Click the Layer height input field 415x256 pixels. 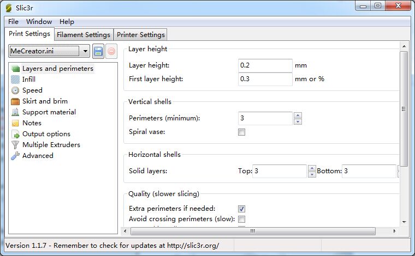coord(265,65)
